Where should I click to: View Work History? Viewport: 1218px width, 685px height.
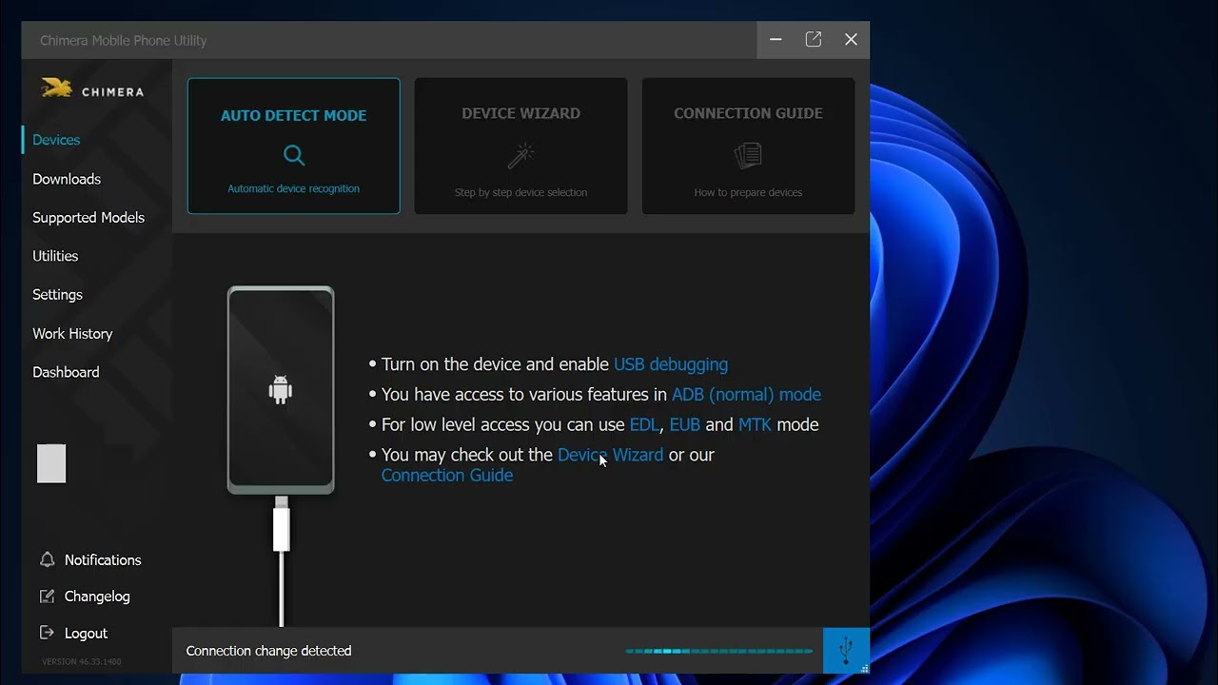click(x=72, y=334)
